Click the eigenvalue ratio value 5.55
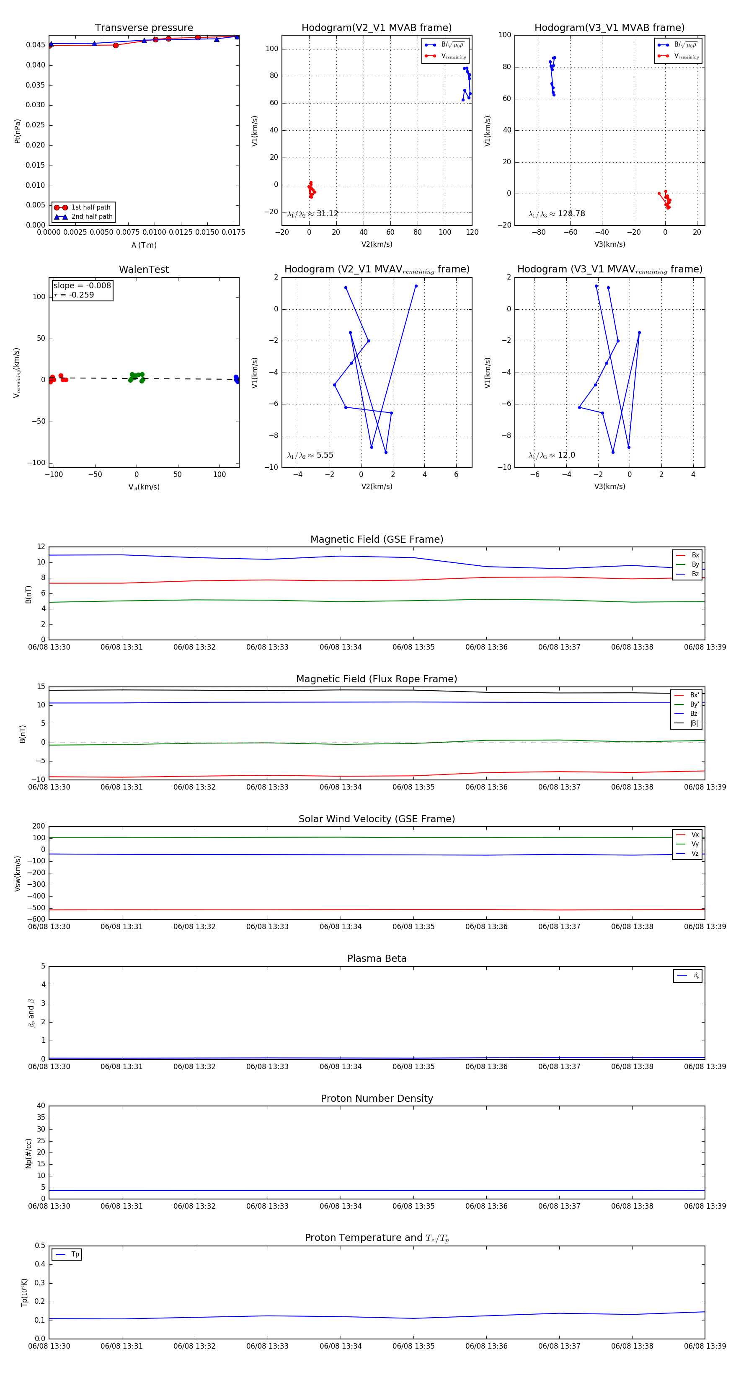The image size is (754, 1383). click(325, 455)
